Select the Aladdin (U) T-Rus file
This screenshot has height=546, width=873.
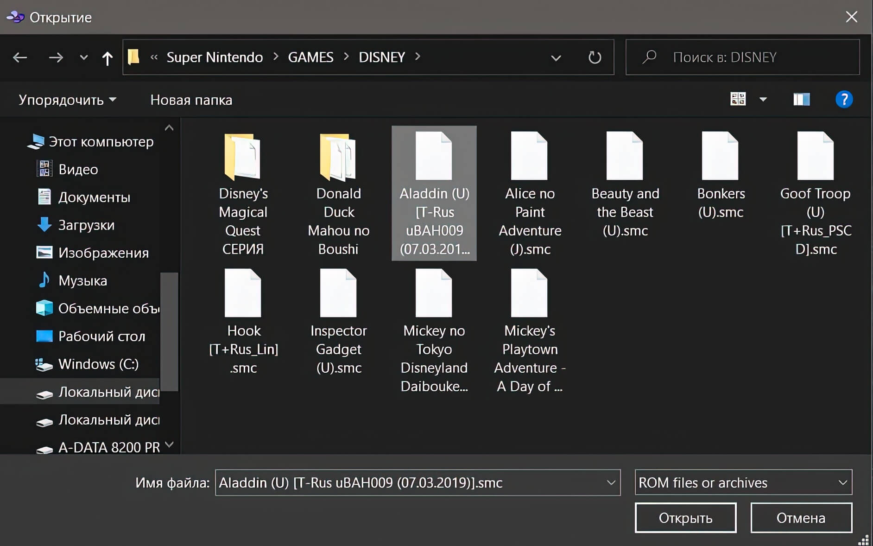tap(434, 193)
